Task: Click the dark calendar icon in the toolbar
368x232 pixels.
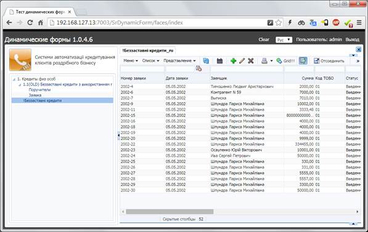Action: [x=219, y=61]
